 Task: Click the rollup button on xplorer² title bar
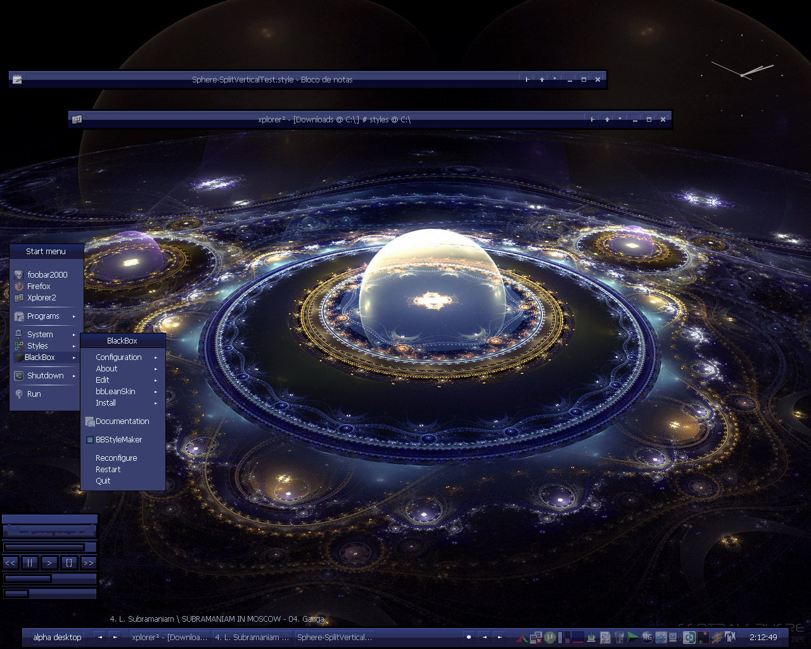(x=592, y=119)
